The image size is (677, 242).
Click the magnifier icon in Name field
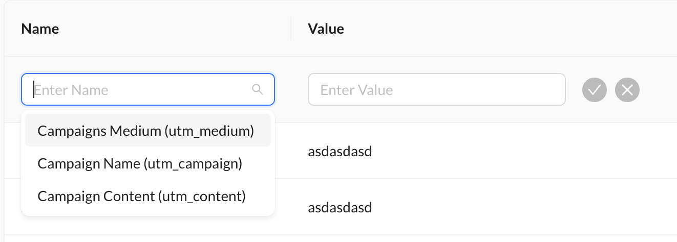click(x=258, y=90)
